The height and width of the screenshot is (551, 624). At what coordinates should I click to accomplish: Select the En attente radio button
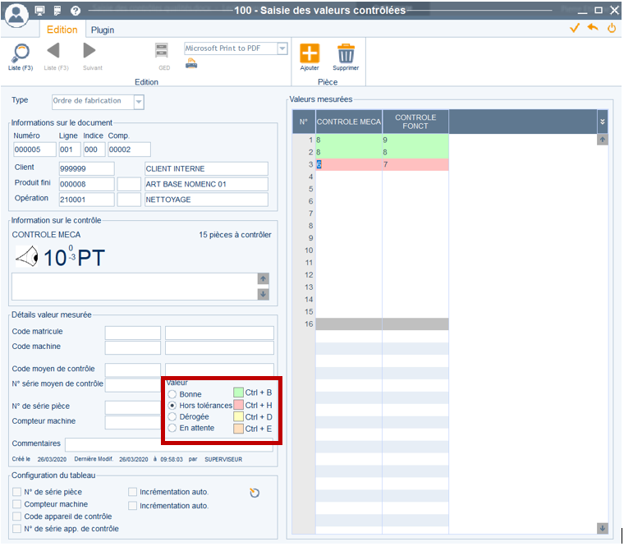pyautogui.click(x=172, y=428)
